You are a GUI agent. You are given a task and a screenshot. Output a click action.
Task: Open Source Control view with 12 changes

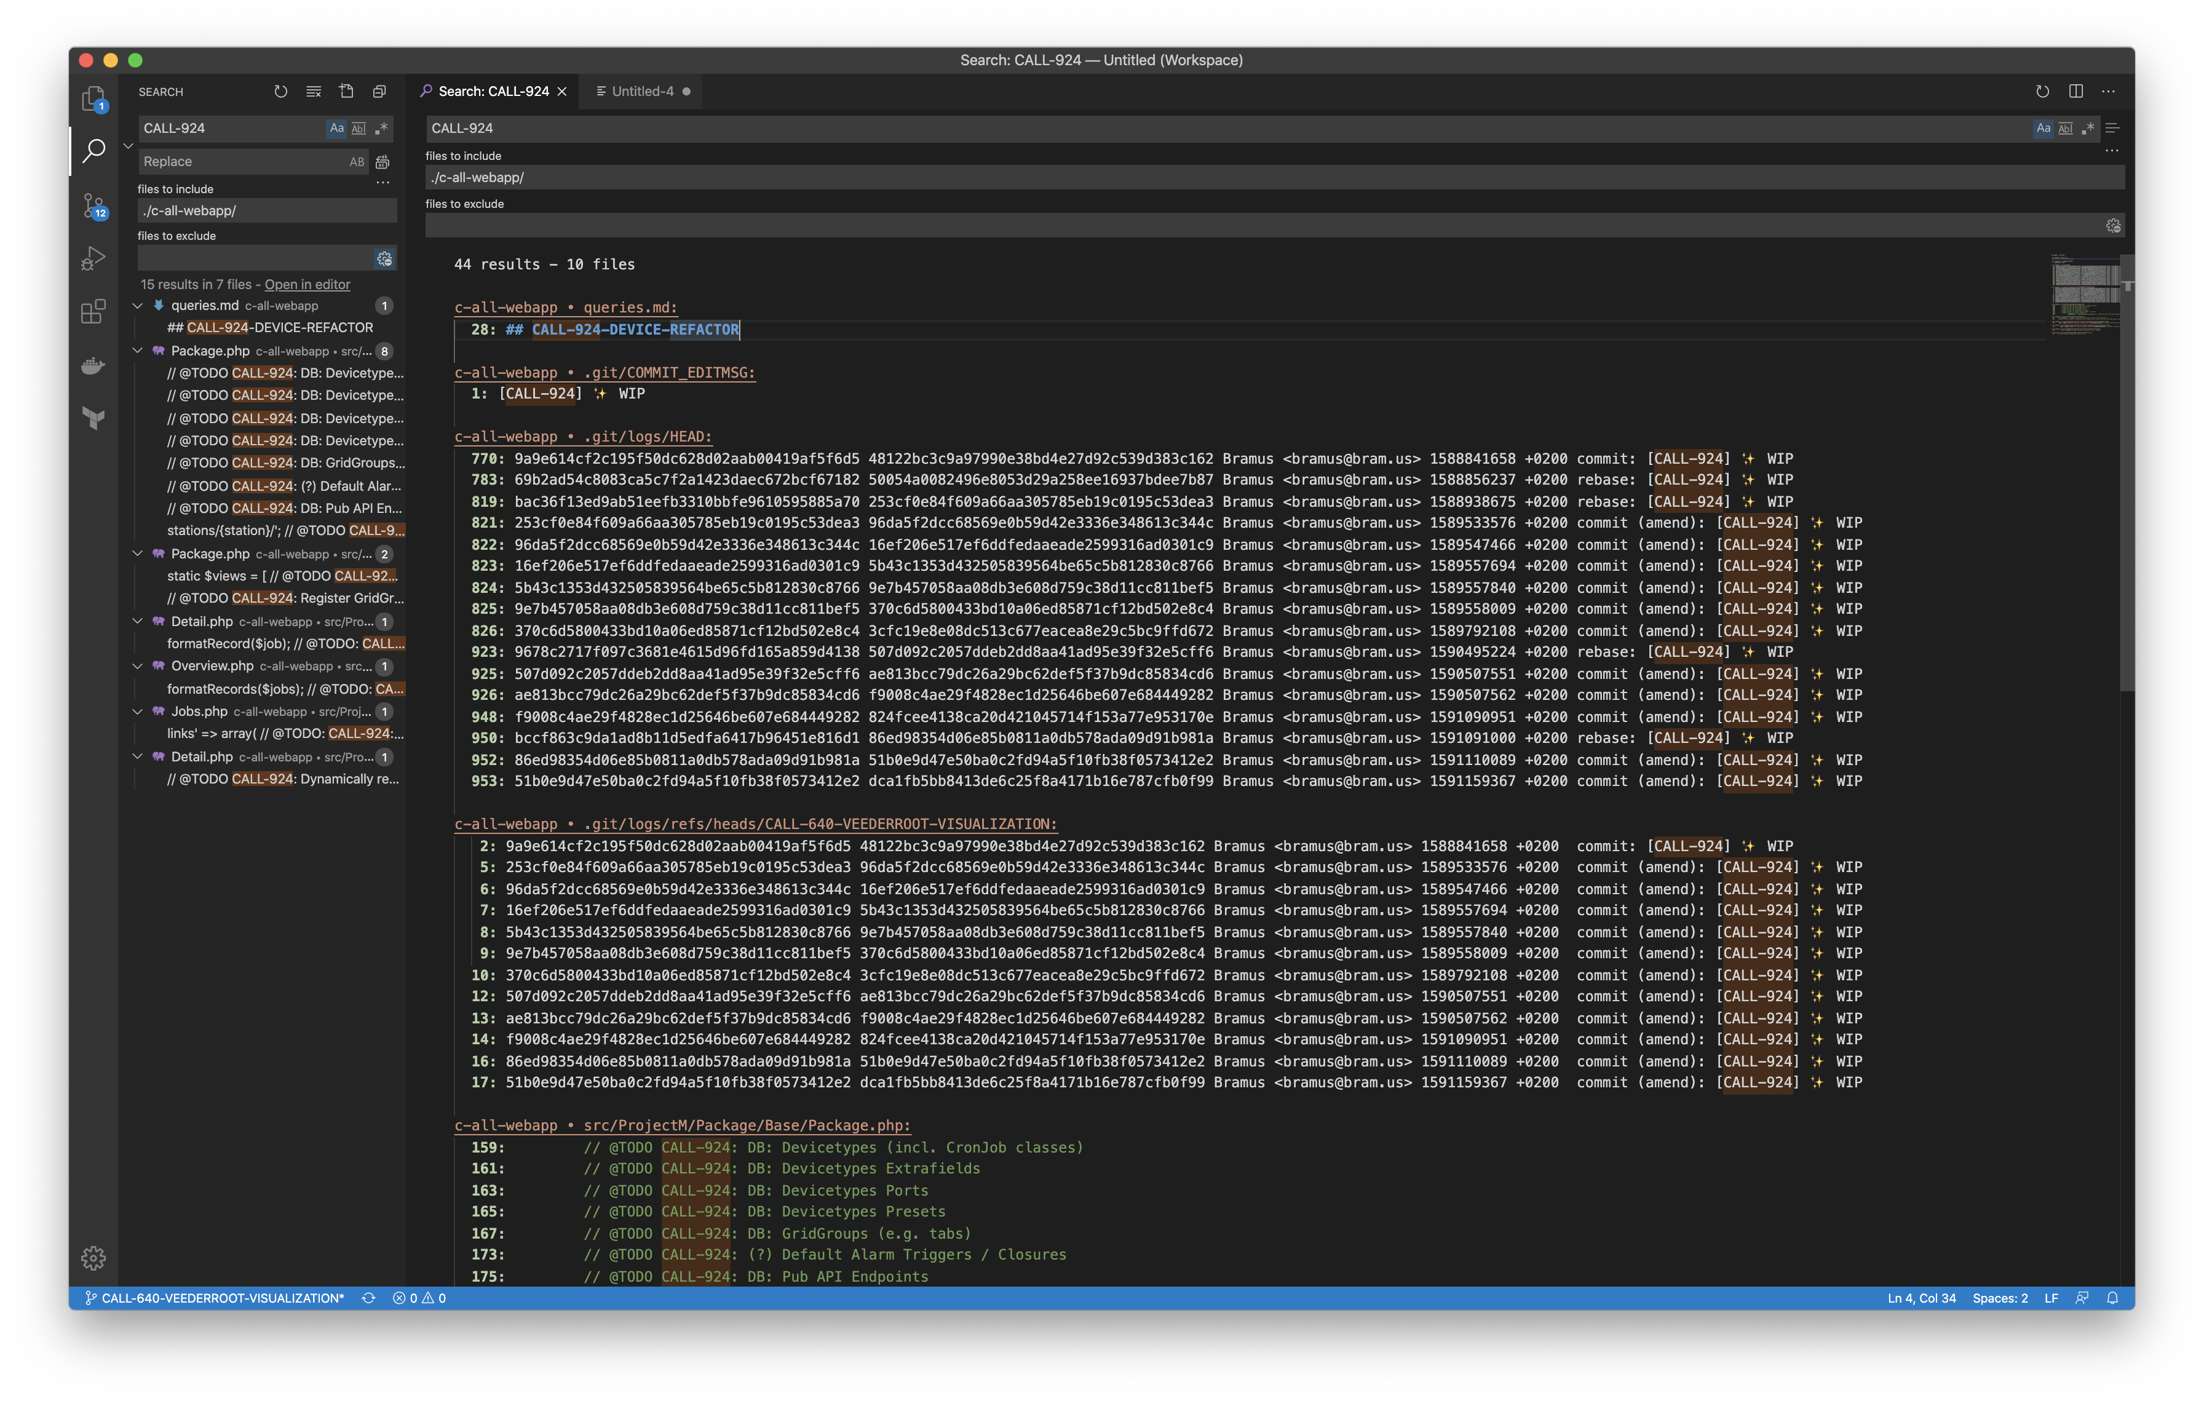tap(93, 206)
